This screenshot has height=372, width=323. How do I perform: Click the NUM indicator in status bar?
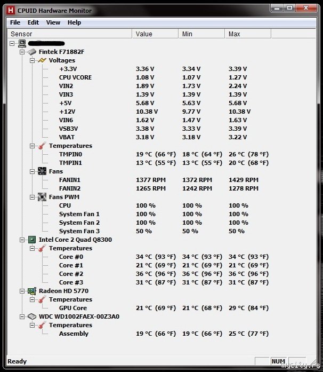coord(278,361)
